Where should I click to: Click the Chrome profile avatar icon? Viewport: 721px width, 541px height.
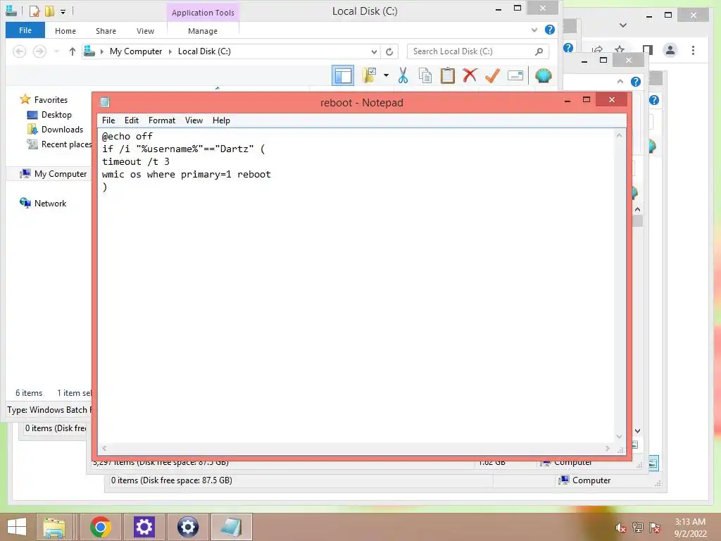[670, 50]
